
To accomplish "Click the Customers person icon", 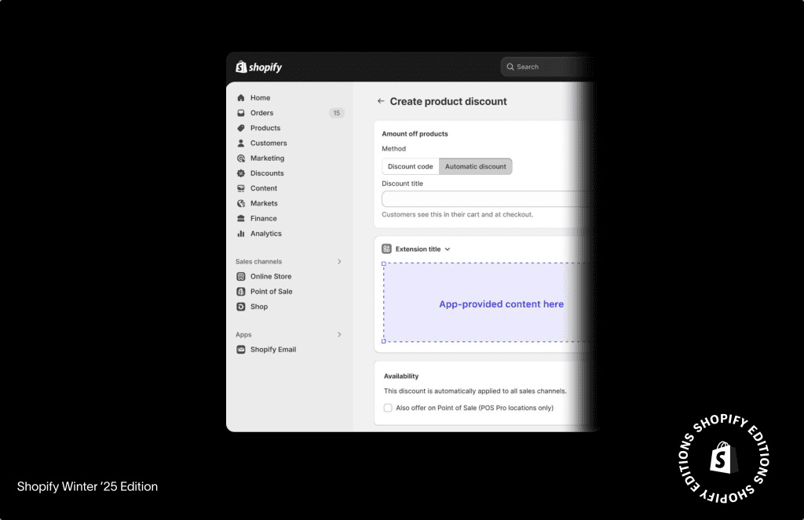I will pos(241,143).
